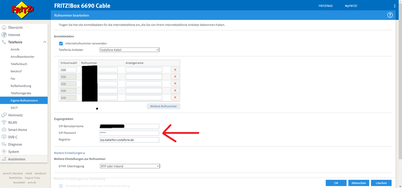Open Internet in the sidebar
Image resolution: width=402 pixels, height=188 pixels.
coord(14,35)
